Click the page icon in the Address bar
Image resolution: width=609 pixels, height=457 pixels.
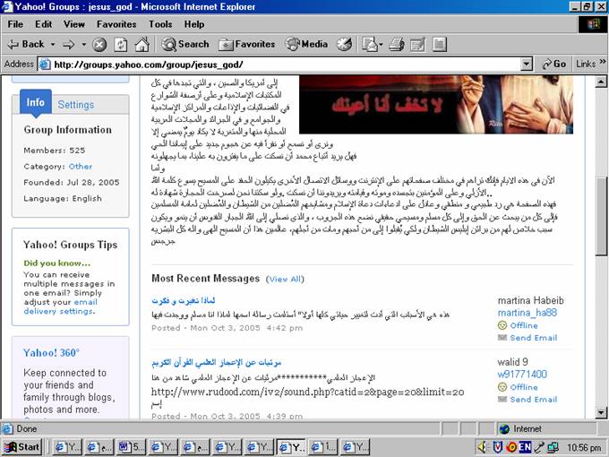click(x=45, y=65)
